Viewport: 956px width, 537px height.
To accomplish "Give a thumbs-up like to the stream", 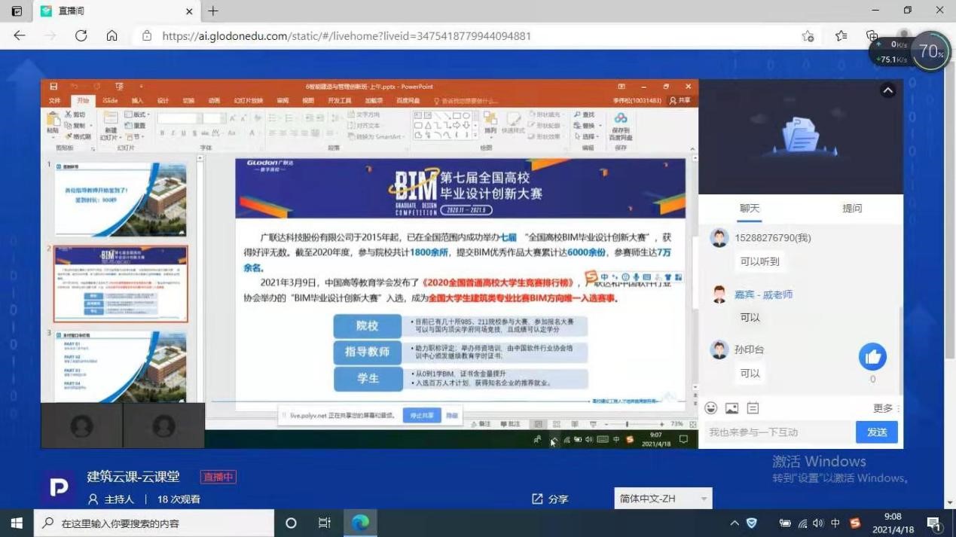I will click(x=872, y=357).
